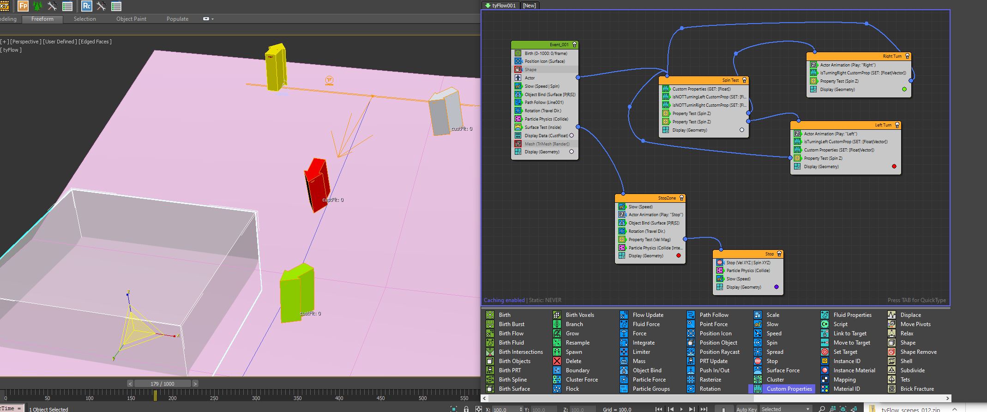Choose the Path Follow depot operator
Image resolution: width=987 pixels, height=412 pixels.
tap(714, 315)
